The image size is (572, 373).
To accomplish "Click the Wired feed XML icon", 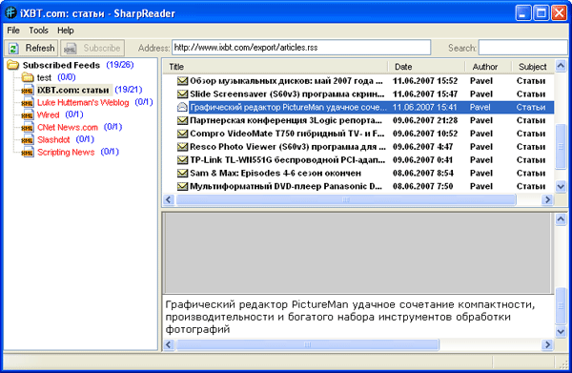I will [28, 115].
